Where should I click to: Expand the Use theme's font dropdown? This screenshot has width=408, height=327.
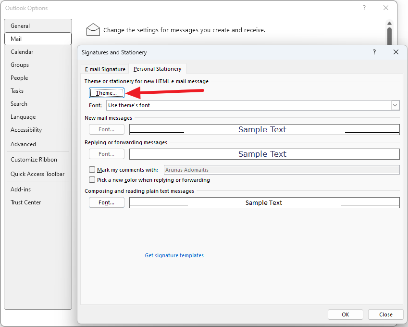coord(395,105)
